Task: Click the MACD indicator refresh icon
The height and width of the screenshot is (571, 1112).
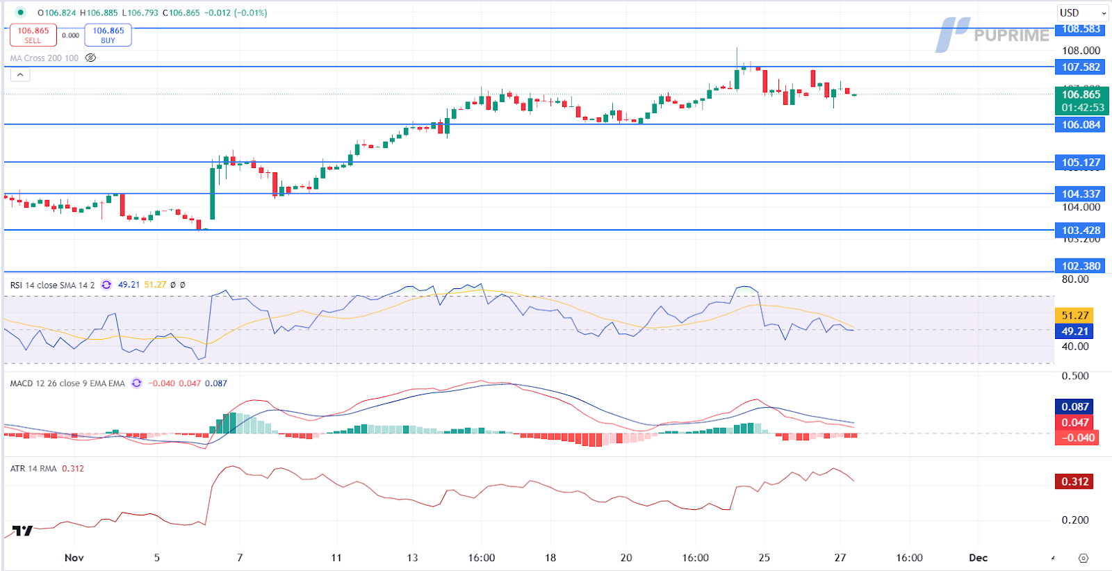Action: (136, 383)
